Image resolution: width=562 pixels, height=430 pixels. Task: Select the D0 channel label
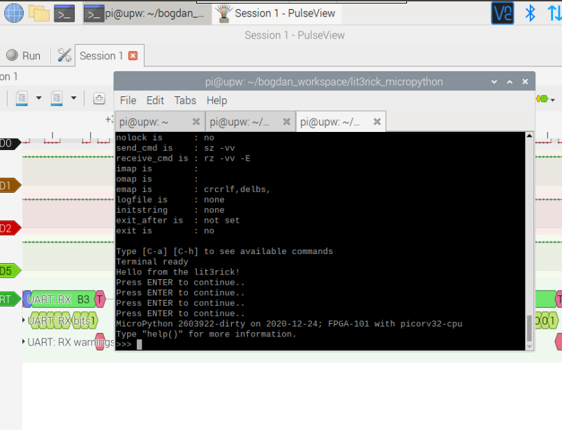point(9,143)
